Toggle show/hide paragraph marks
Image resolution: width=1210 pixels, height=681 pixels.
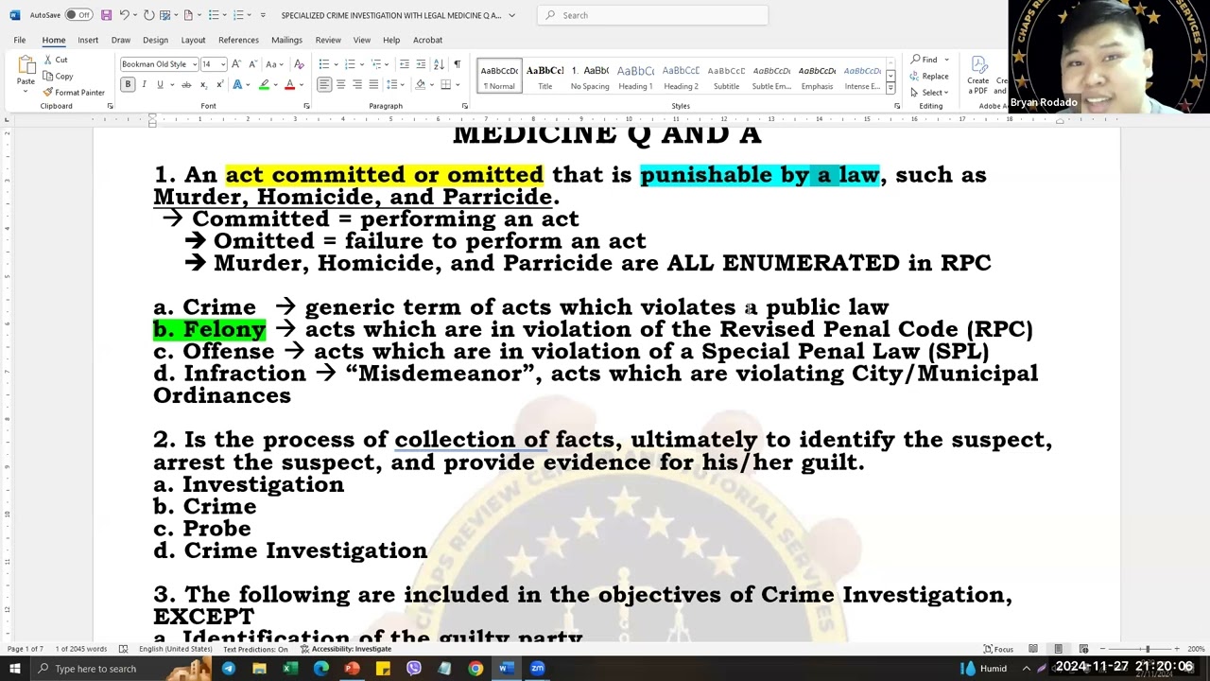(x=458, y=64)
